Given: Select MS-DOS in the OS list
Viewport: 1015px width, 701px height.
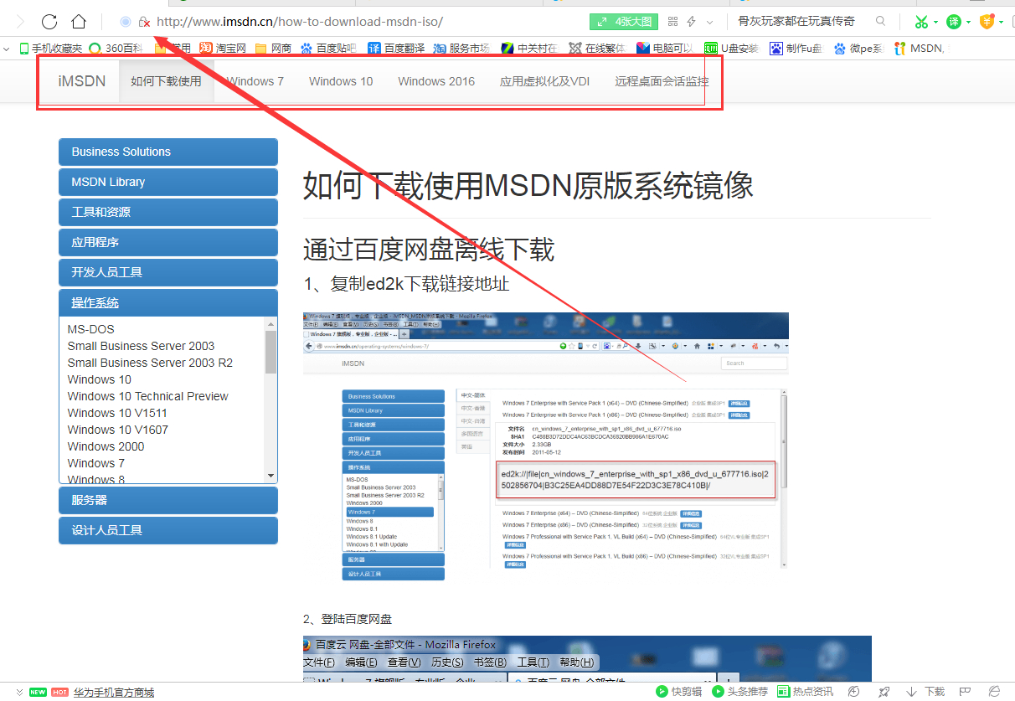Looking at the screenshot, I should [91, 329].
